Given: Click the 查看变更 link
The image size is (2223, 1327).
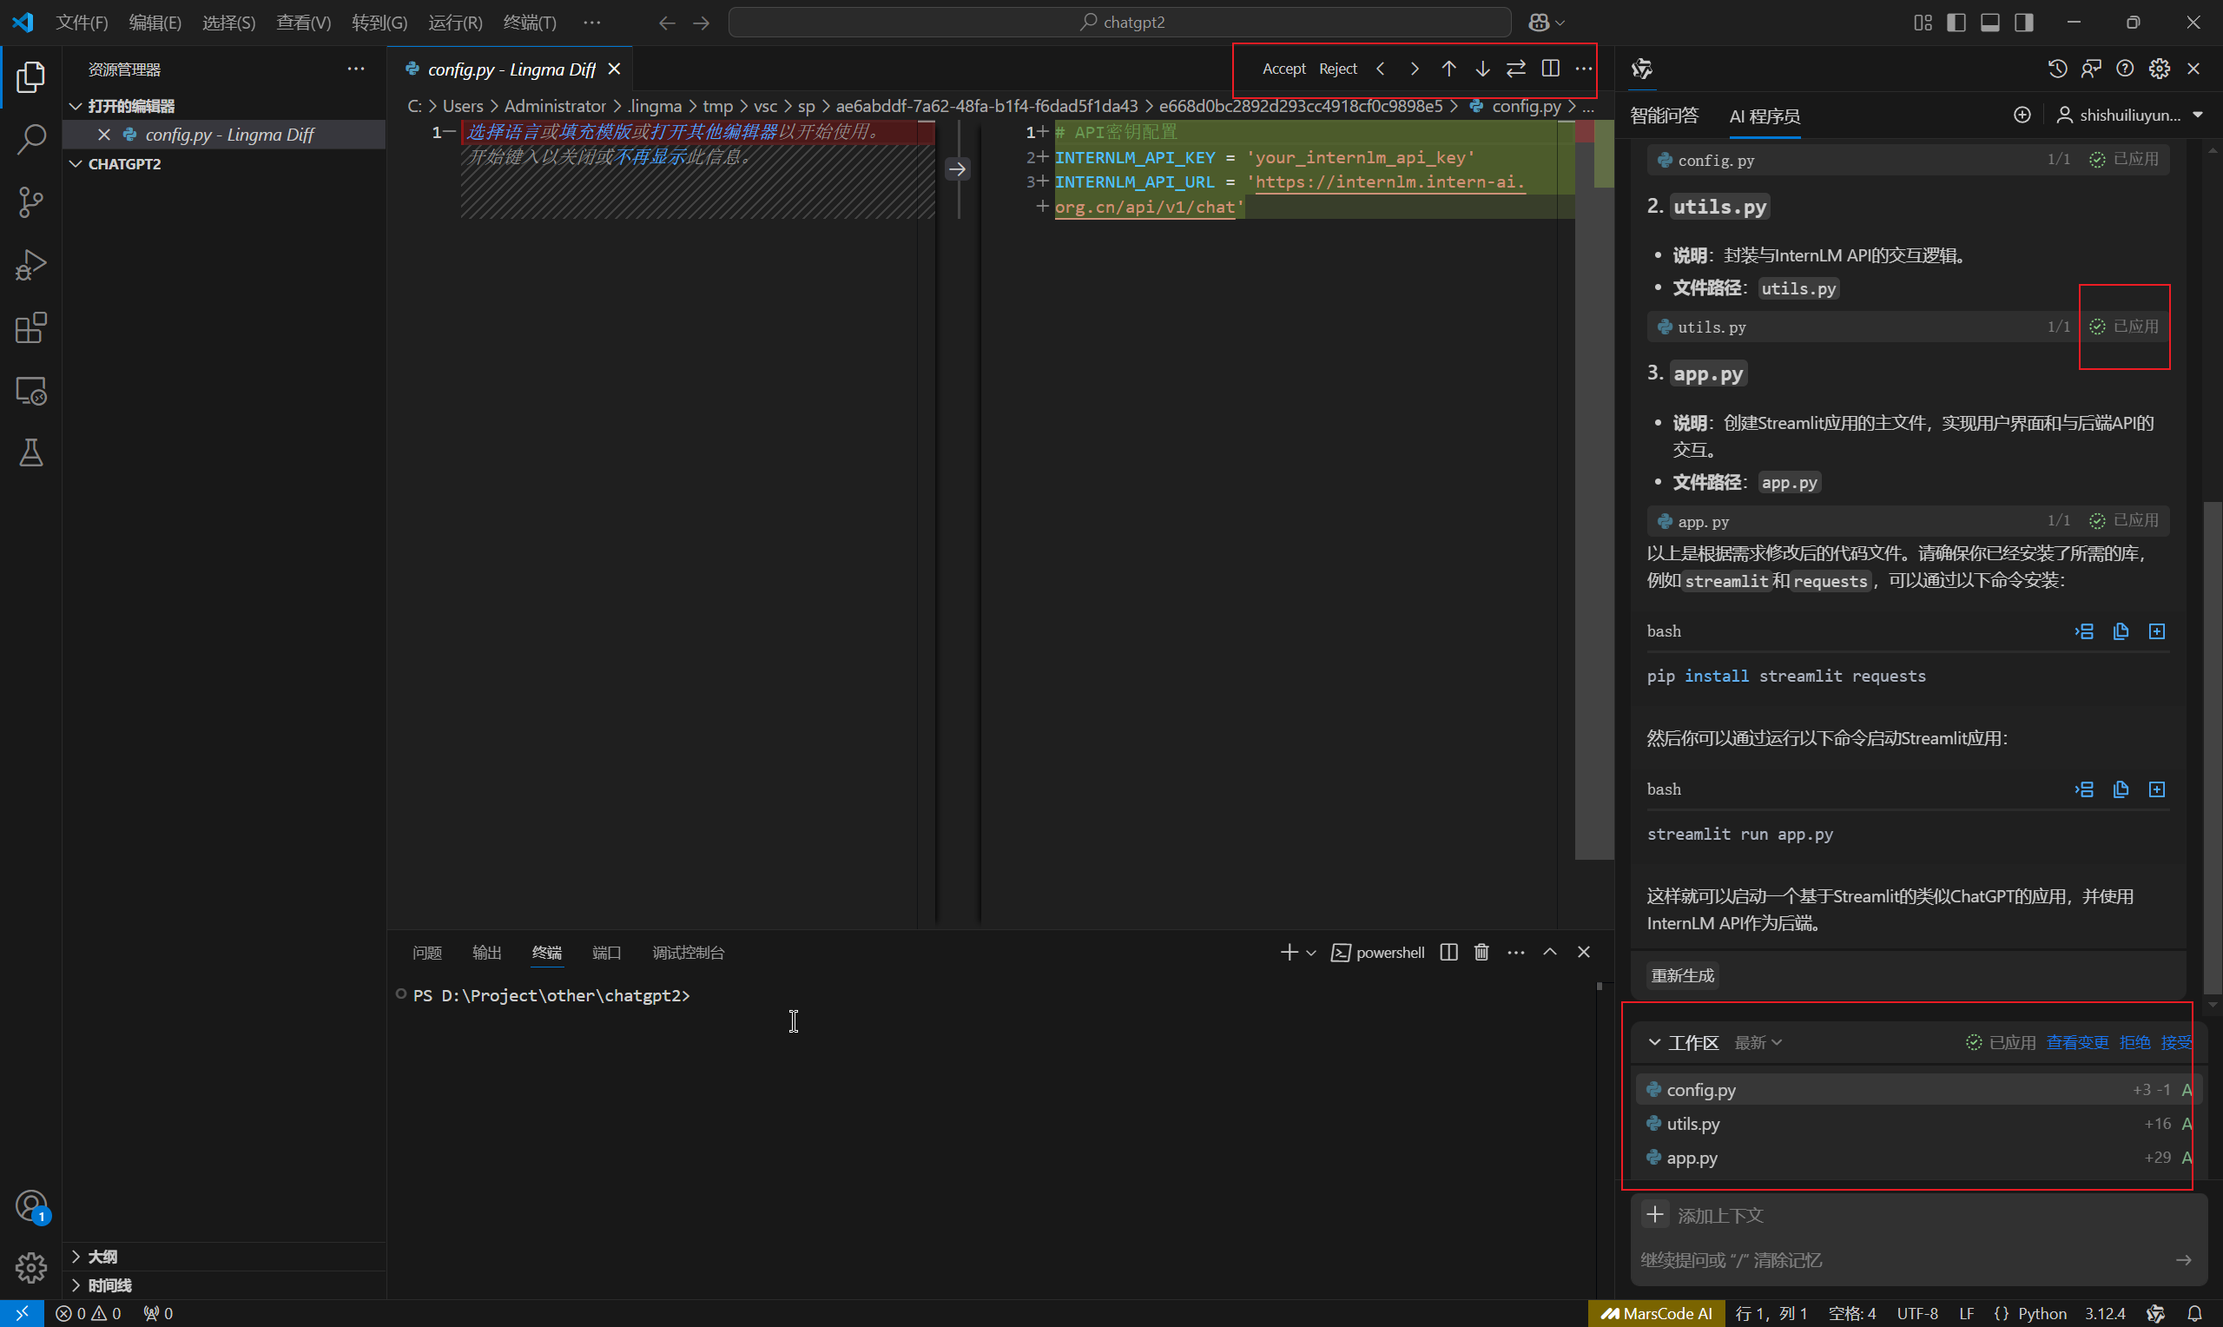Looking at the screenshot, I should point(2076,1043).
